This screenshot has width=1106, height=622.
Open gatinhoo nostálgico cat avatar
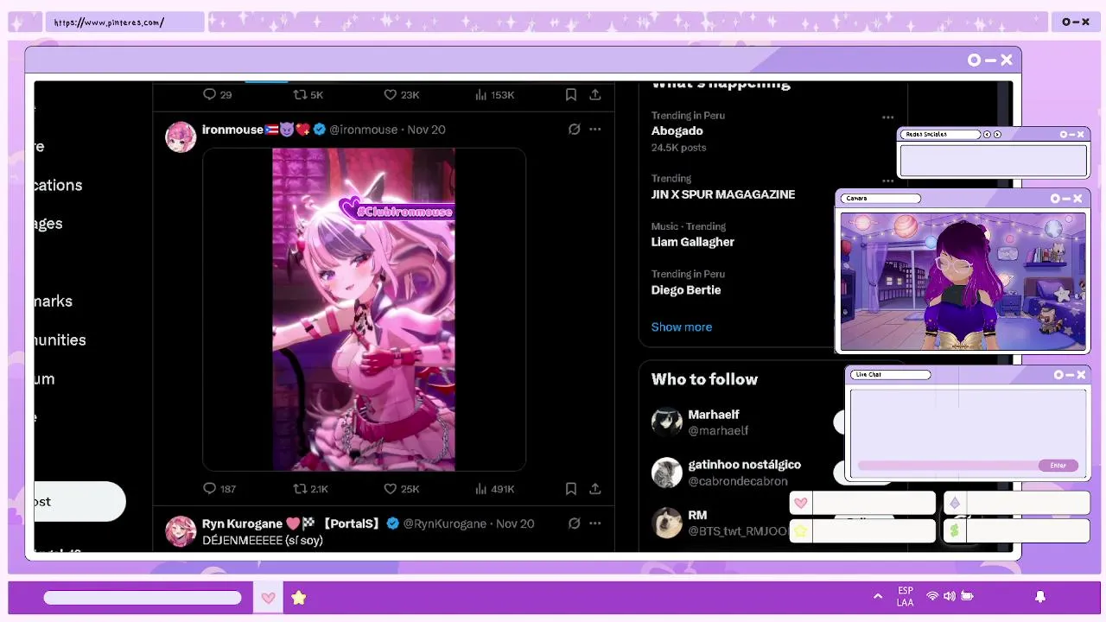tap(666, 472)
